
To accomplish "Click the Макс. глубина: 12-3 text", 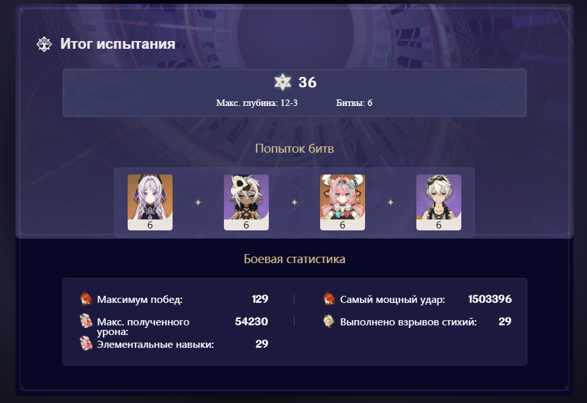I will coord(257,103).
